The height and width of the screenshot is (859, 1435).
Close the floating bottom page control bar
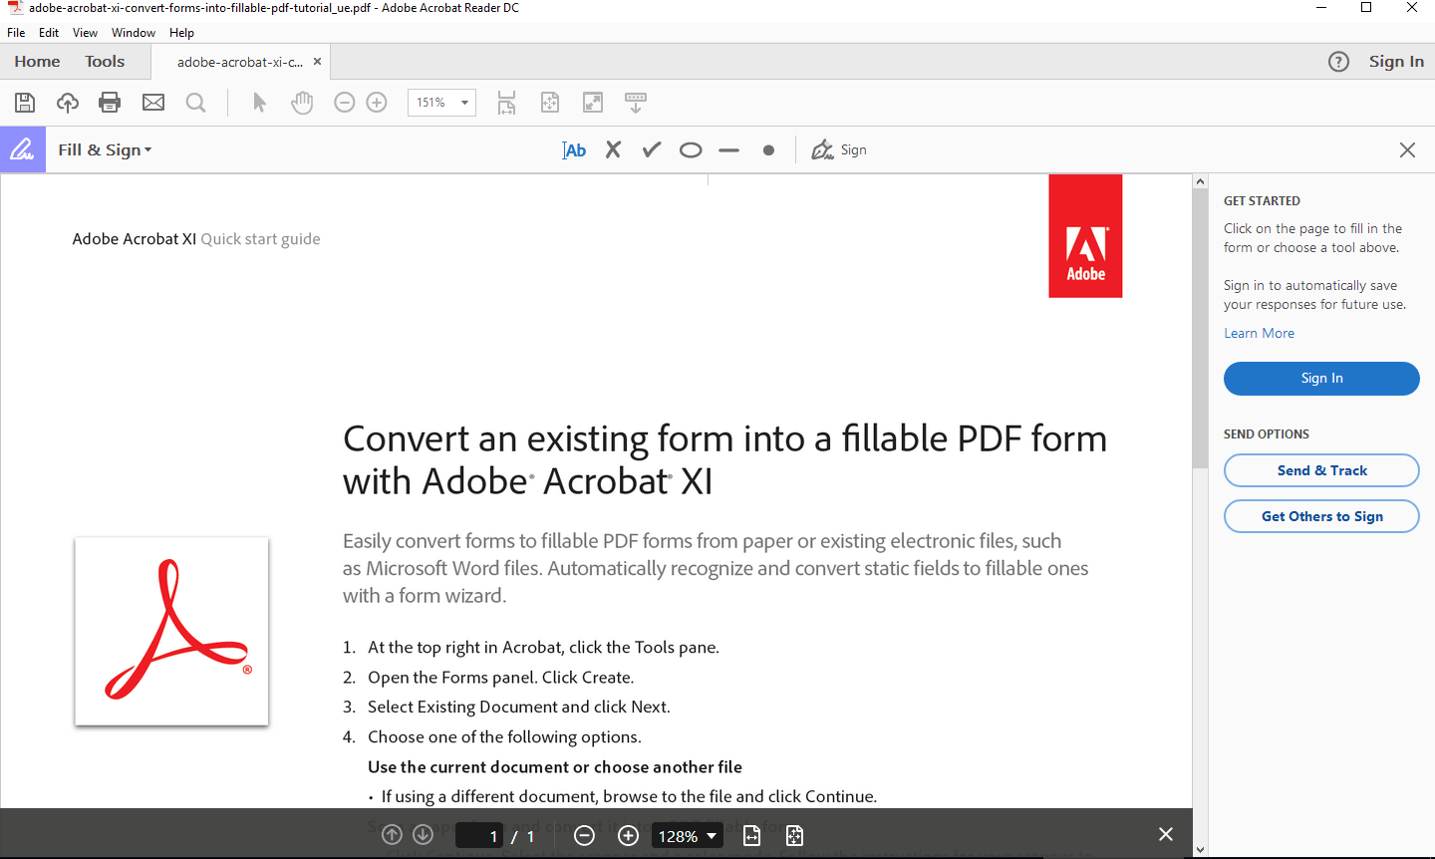point(1166,834)
